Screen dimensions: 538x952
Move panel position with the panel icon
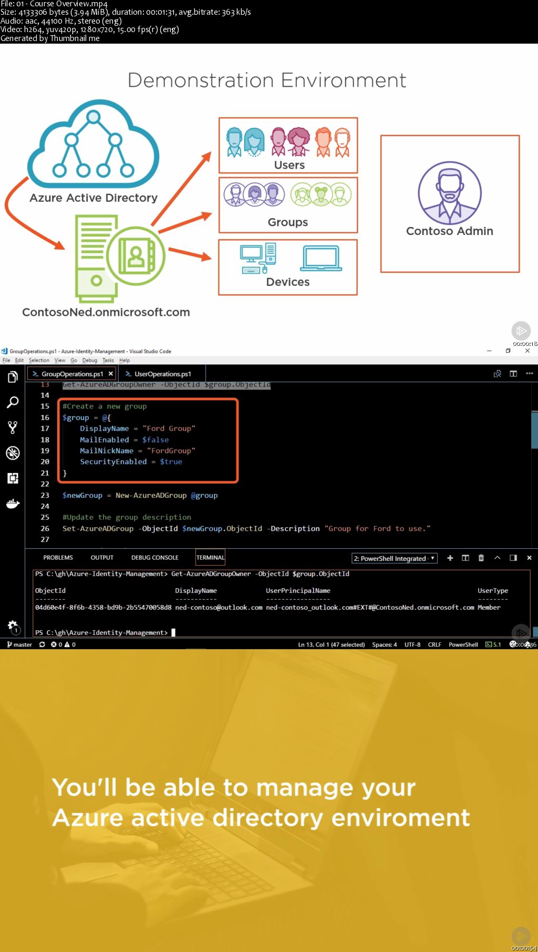[513, 558]
